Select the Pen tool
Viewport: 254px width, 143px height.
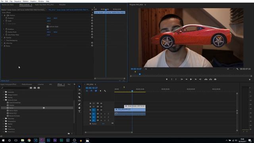(79, 104)
